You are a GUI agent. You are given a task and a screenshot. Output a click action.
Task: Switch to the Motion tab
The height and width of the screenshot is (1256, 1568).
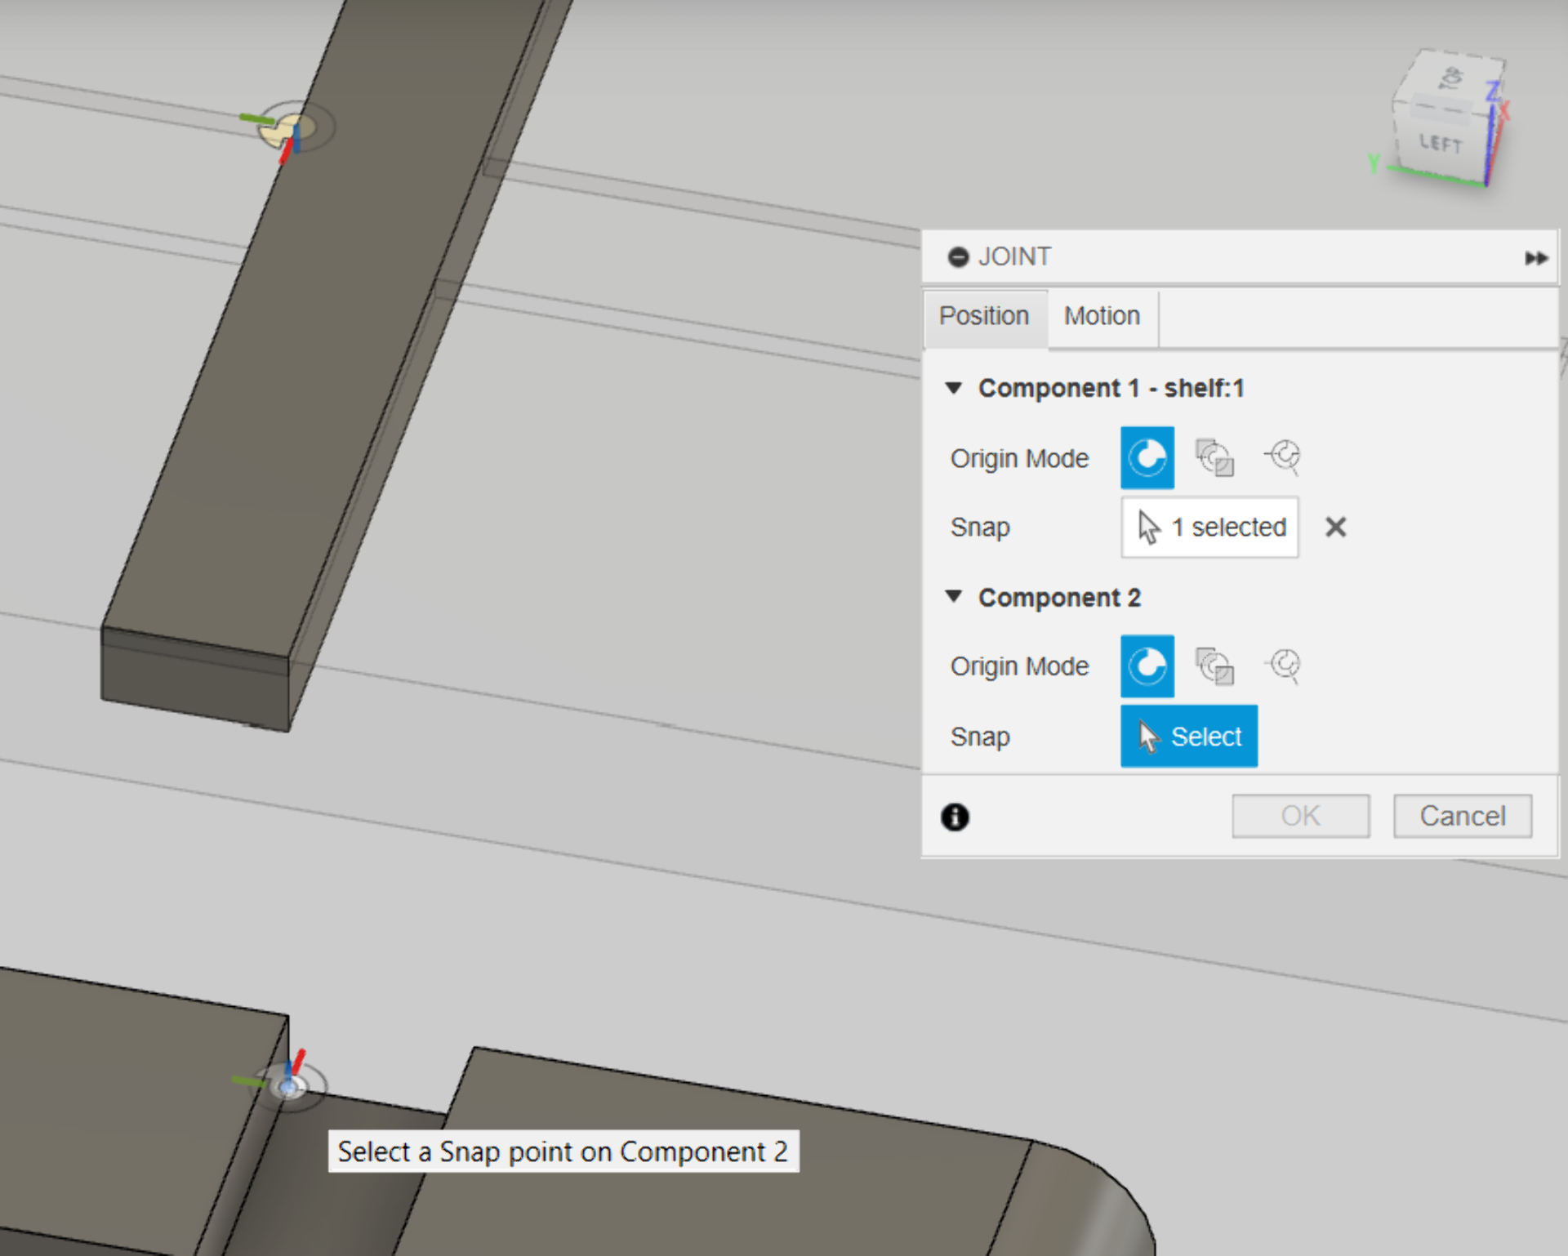point(1101,316)
